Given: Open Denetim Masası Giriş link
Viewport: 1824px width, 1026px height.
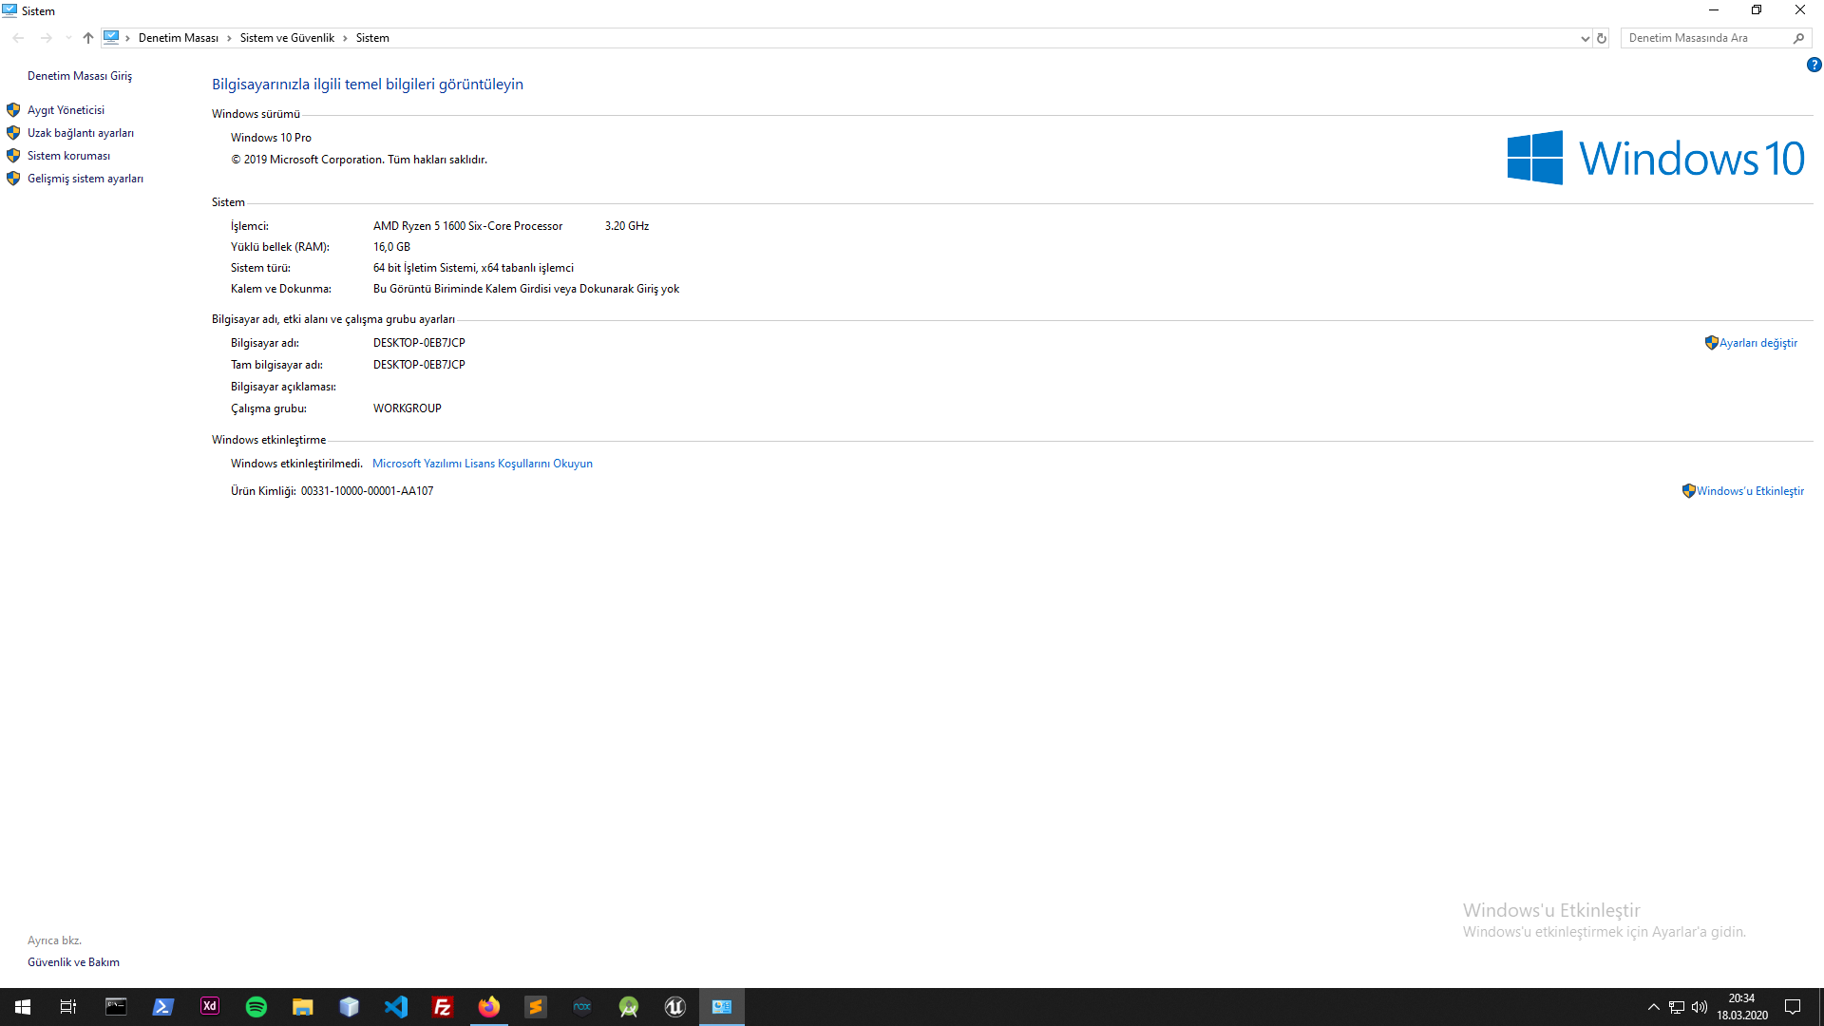Looking at the screenshot, I should click(80, 76).
